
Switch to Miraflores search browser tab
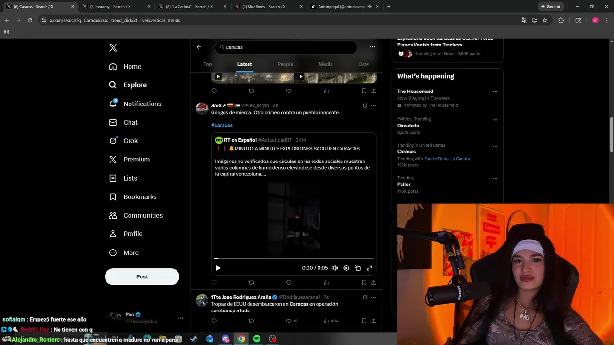[x=268, y=7]
